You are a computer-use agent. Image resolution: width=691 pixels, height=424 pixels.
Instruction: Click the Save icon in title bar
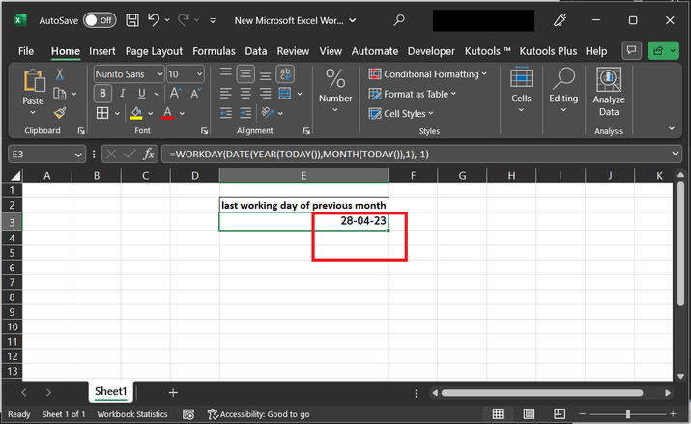pos(131,19)
